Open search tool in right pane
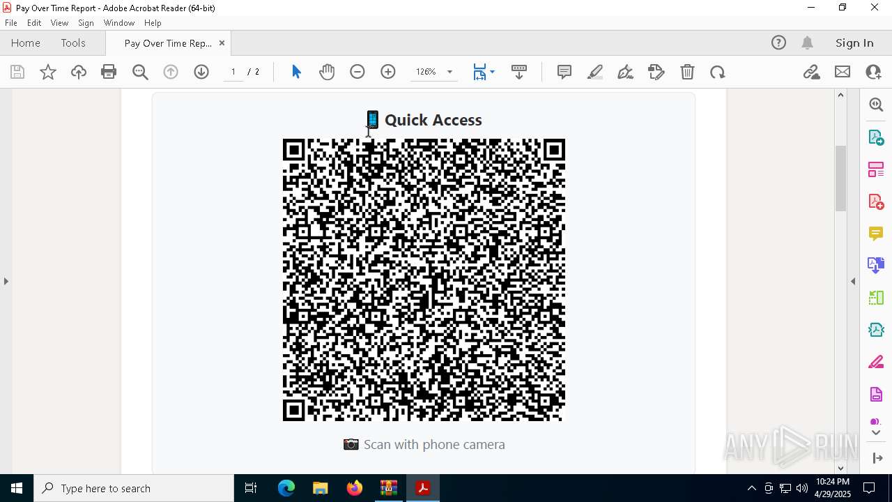892x502 pixels. (x=876, y=105)
